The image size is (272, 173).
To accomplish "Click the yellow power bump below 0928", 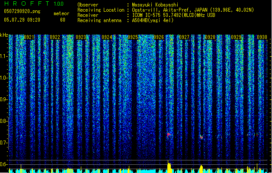I will tap(201, 169).
